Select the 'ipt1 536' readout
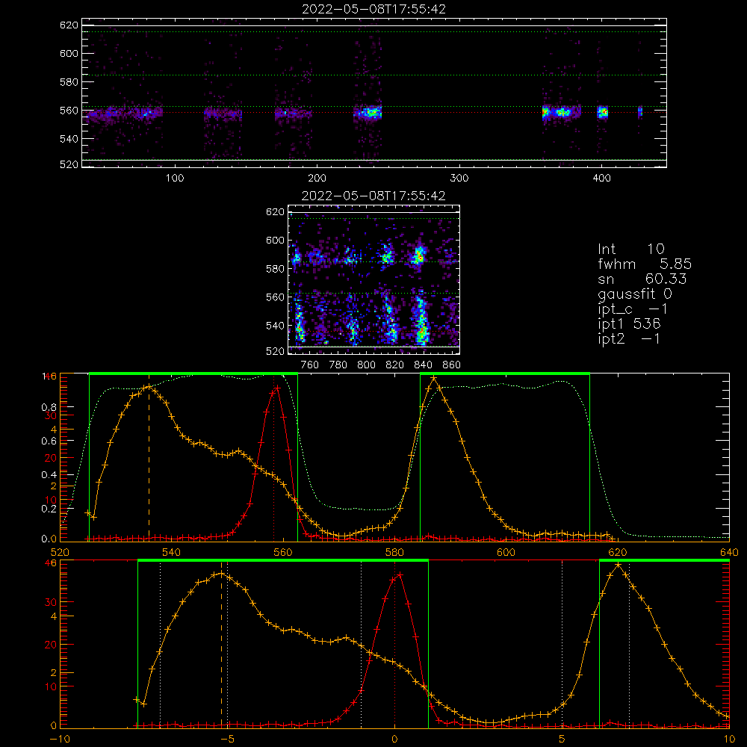The width and height of the screenshot is (747, 747). pyautogui.click(x=629, y=324)
